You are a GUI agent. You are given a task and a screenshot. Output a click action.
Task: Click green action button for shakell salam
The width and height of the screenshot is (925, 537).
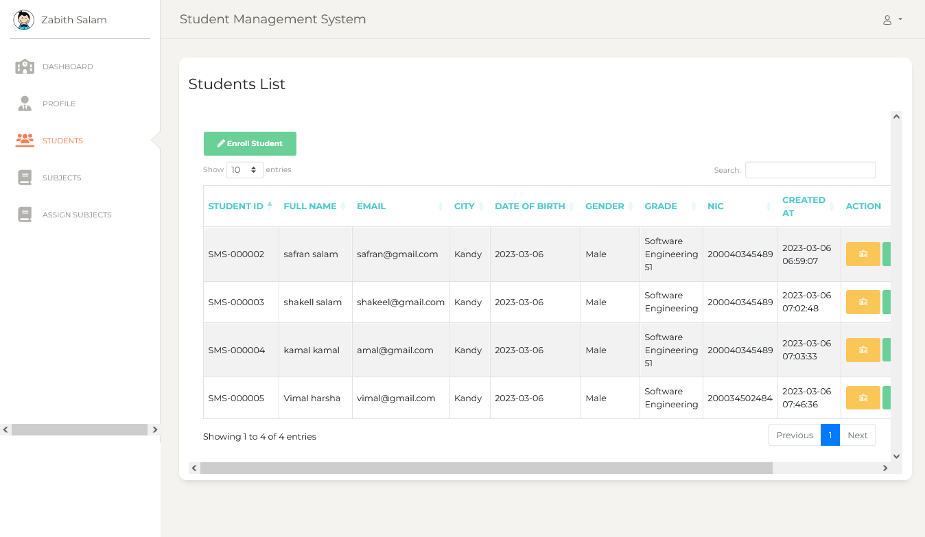click(x=887, y=302)
